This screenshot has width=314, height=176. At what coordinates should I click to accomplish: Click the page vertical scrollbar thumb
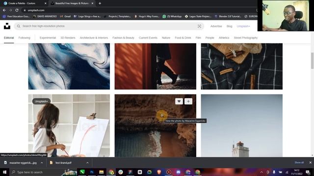[312, 61]
